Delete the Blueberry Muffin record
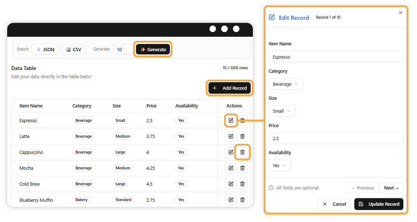This screenshot has width=417, height=222. point(242,200)
